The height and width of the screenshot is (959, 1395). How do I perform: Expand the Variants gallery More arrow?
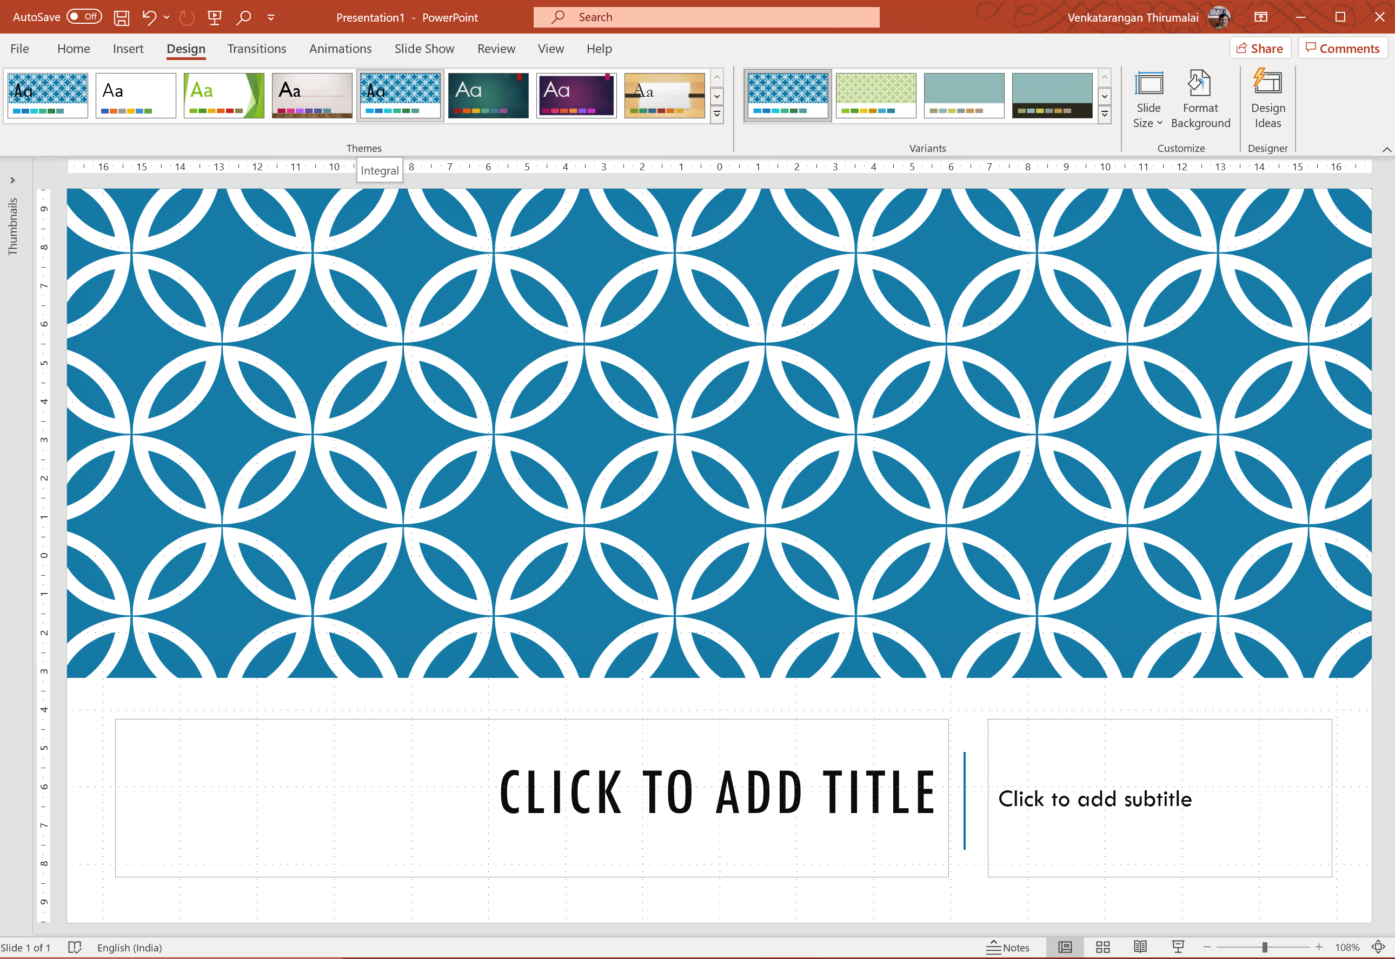1104,114
